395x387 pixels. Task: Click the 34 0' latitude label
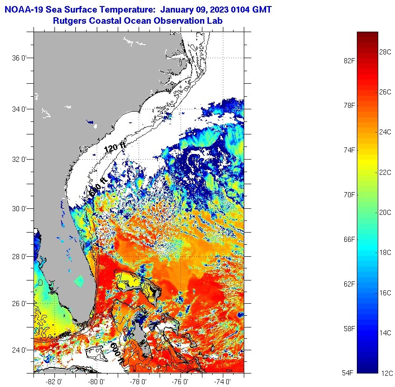(x=19, y=109)
